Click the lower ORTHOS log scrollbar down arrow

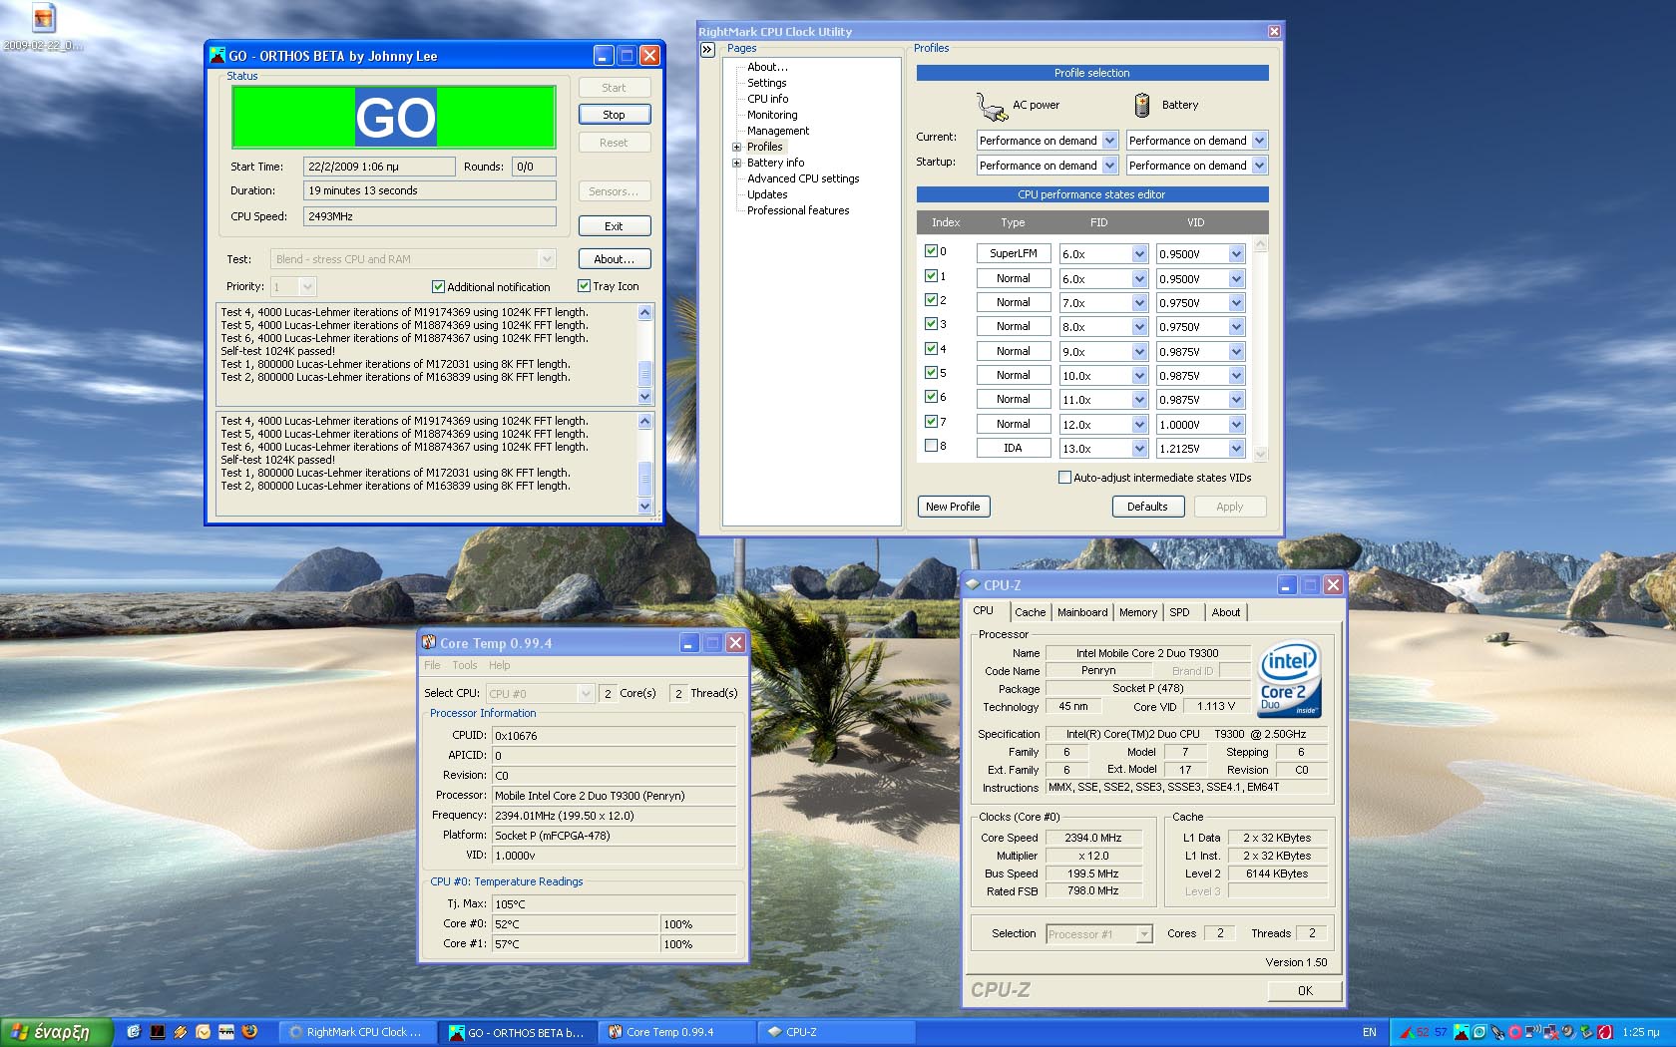pyautogui.click(x=645, y=507)
